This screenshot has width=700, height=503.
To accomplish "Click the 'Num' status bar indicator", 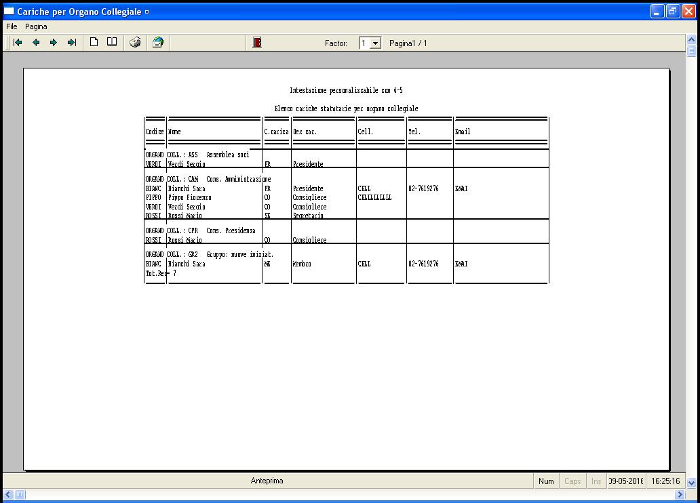I will coord(546,481).
